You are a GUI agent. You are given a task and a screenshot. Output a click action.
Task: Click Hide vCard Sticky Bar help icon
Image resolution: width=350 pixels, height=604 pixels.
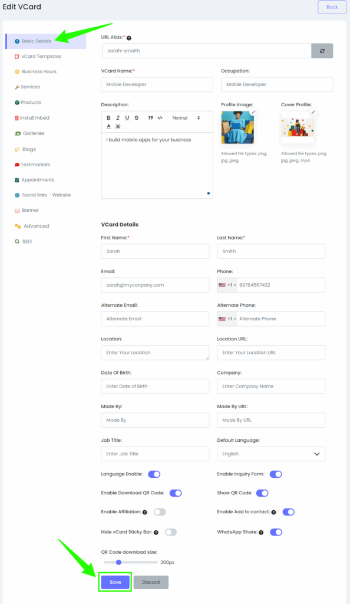click(156, 533)
